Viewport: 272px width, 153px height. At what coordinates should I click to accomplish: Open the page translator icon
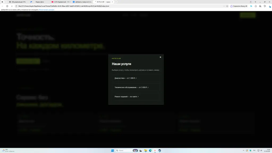click(251, 6)
